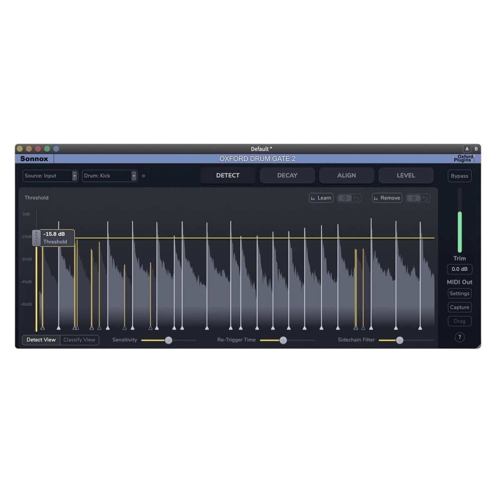500x500 pixels.
Task: Click the -30dB scale label
Action: [26, 259]
